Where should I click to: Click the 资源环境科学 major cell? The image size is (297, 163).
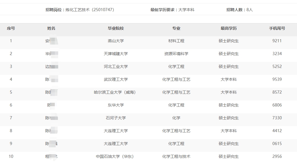[176, 54]
